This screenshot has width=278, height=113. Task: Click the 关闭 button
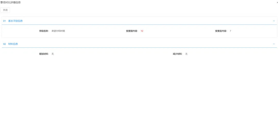[x=5, y=10]
